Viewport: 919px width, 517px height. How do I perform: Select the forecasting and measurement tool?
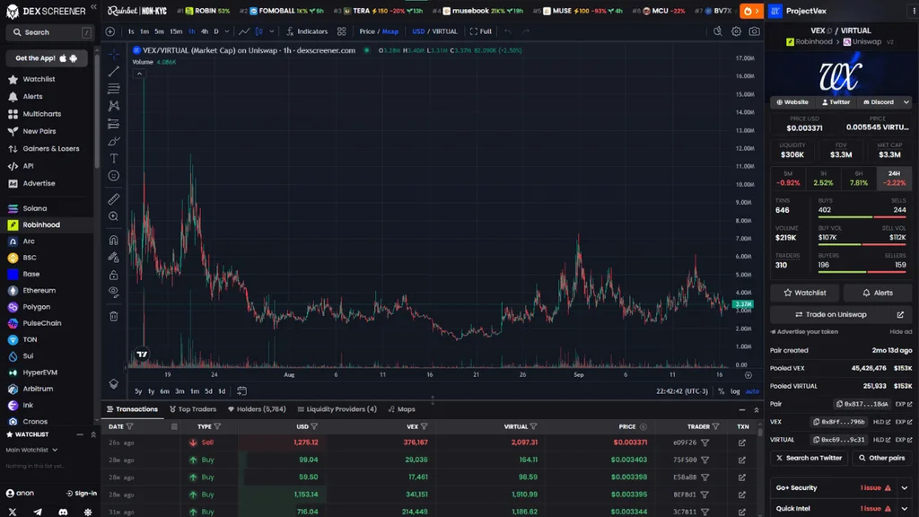point(114,124)
